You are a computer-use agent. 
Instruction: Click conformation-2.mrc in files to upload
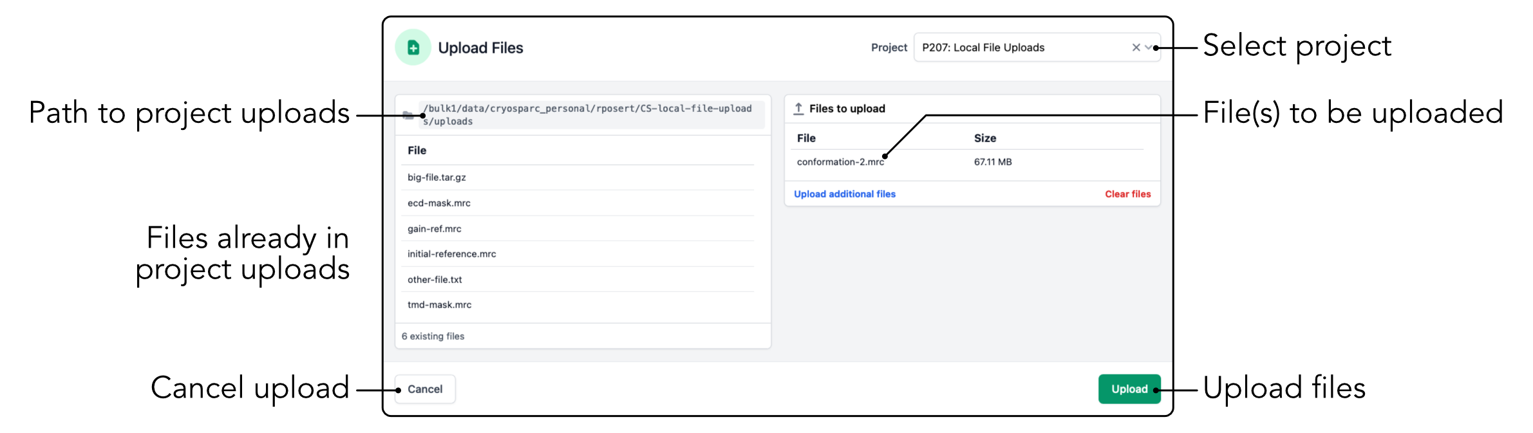840,162
